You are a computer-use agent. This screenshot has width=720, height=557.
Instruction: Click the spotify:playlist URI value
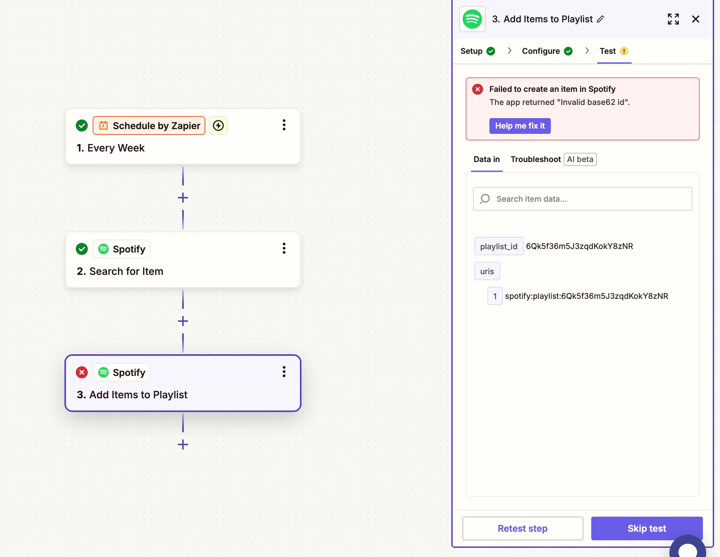(587, 296)
